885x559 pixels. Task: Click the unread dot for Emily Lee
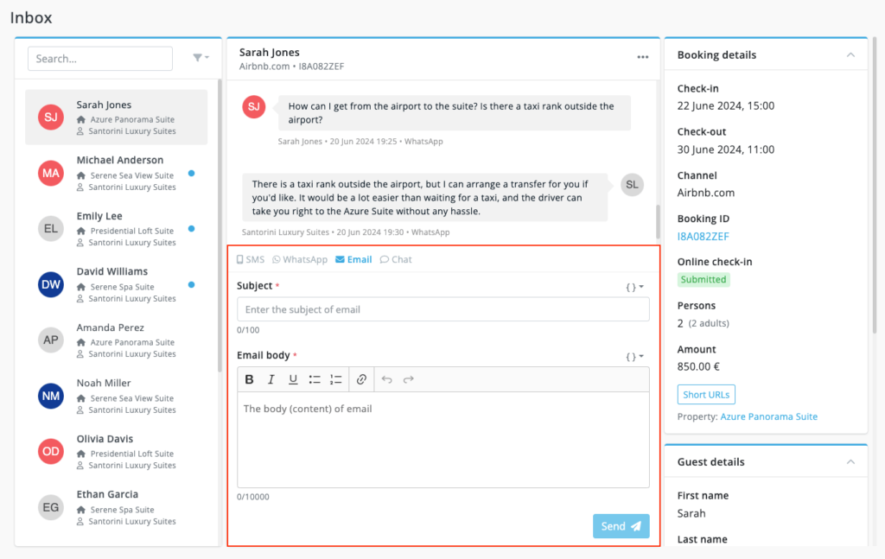click(x=191, y=228)
